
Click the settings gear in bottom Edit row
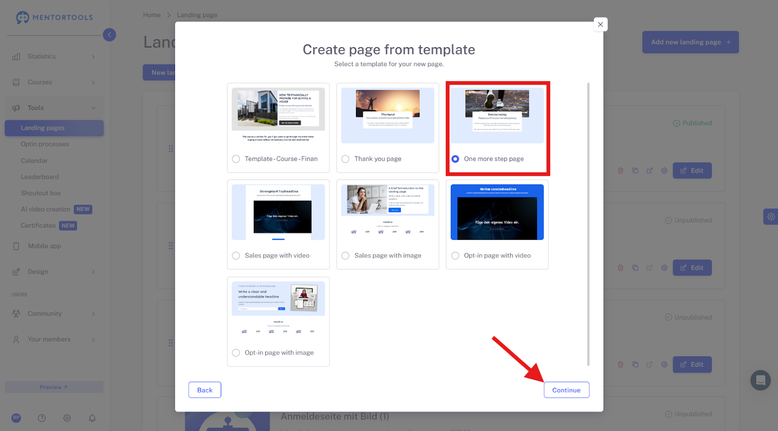(664, 364)
